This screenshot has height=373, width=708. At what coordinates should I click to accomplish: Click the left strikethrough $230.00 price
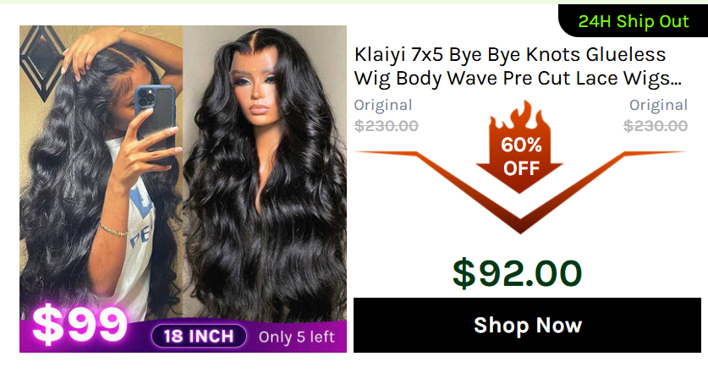pos(386,126)
